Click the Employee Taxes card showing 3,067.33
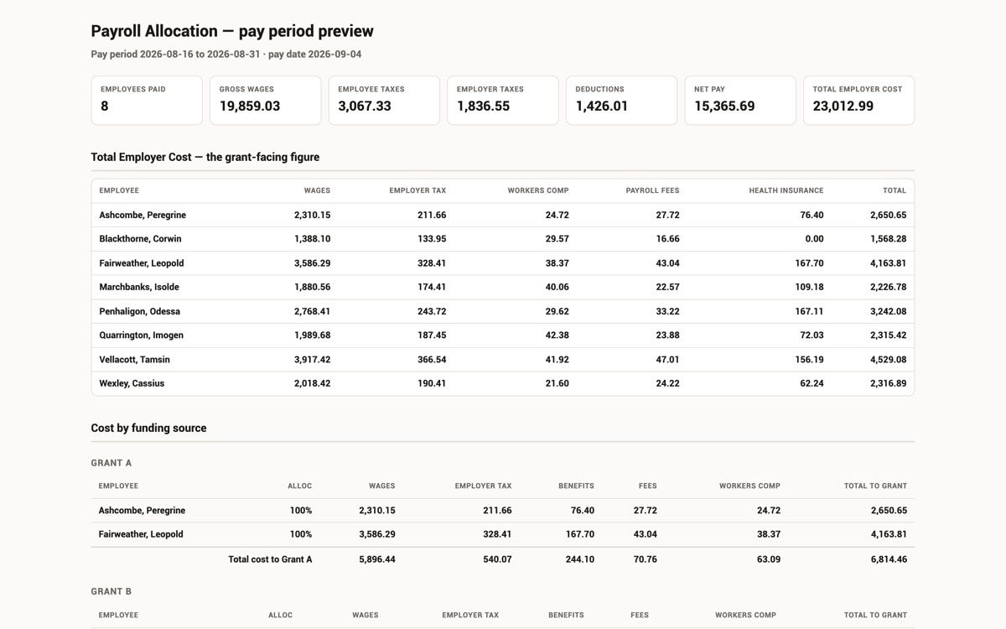Viewport: 1006px width, 629px height. click(384, 101)
